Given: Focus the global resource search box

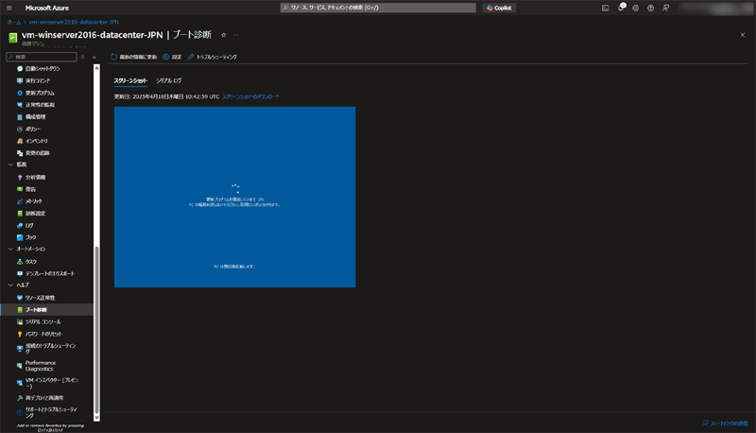Looking at the screenshot, I should pos(378,8).
